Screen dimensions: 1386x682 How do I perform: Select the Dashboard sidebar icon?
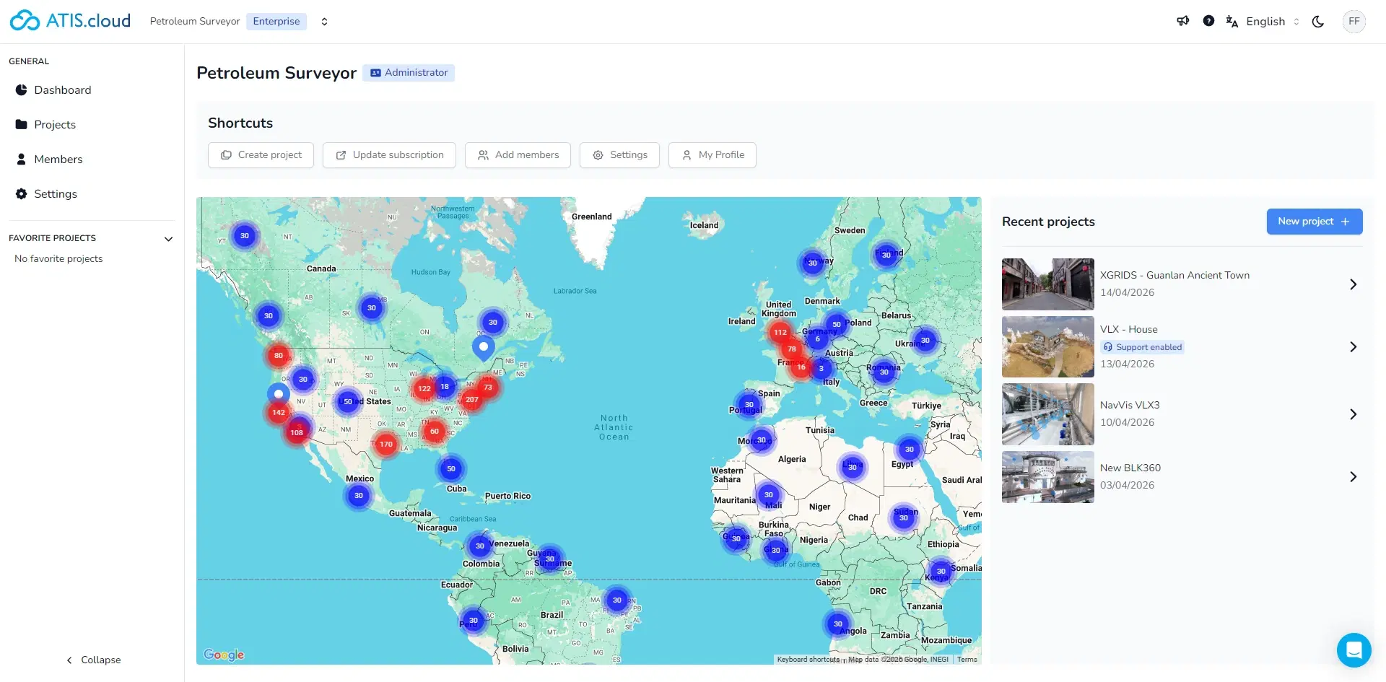[22, 89]
